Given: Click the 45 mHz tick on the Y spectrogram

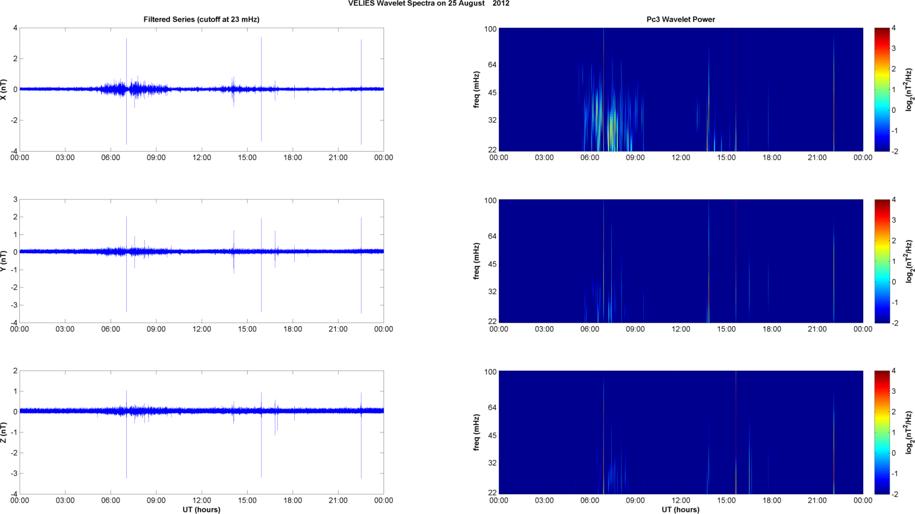Looking at the screenshot, I should [x=491, y=264].
